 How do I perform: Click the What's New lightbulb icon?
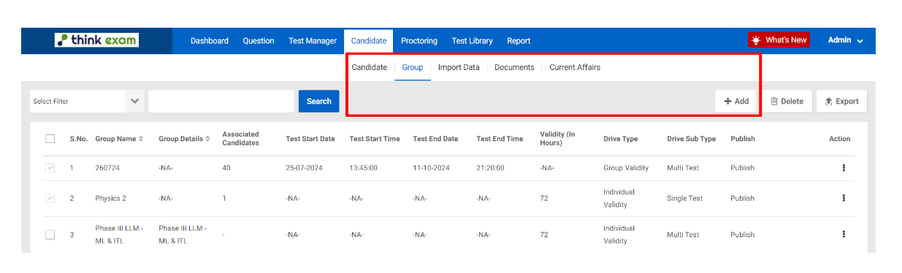(x=756, y=40)
